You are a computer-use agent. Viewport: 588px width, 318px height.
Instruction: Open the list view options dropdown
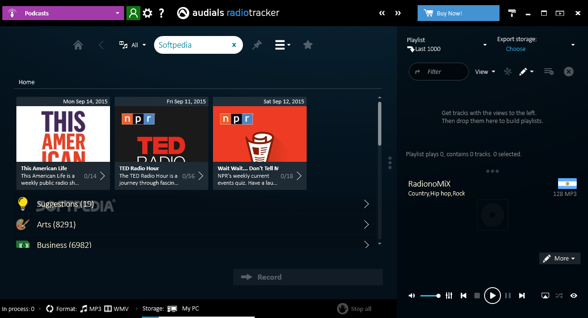coord(283,45)
